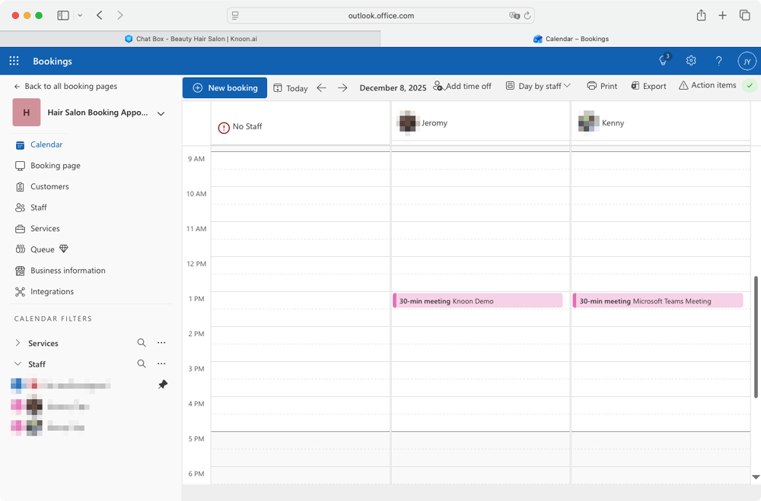
Task: Uncheck the first staff member's filter checkbox
Action: click(17, 384)
